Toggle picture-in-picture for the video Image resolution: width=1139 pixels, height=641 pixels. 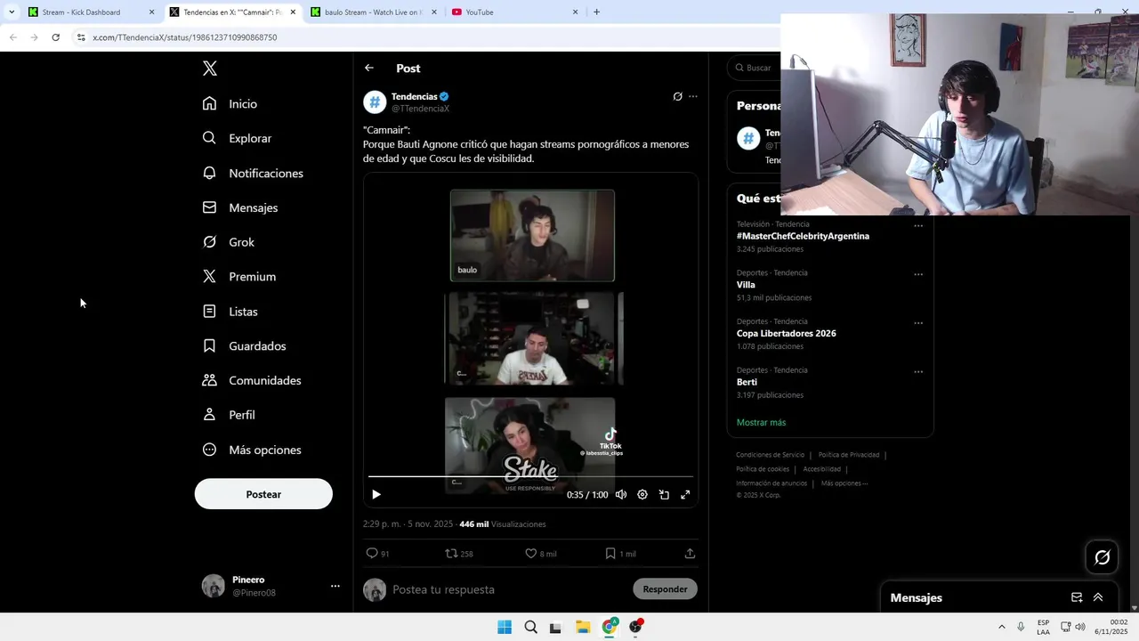click(664, 494)
